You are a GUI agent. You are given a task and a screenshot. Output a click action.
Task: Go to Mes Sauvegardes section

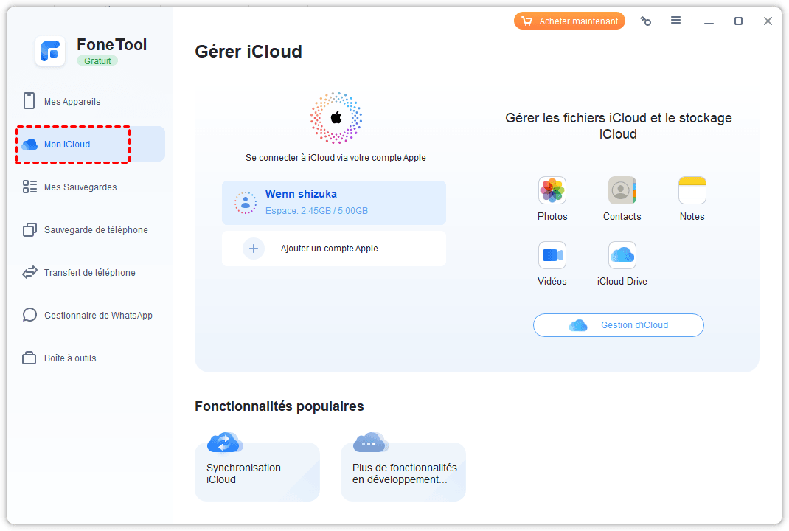pos(80,187)
